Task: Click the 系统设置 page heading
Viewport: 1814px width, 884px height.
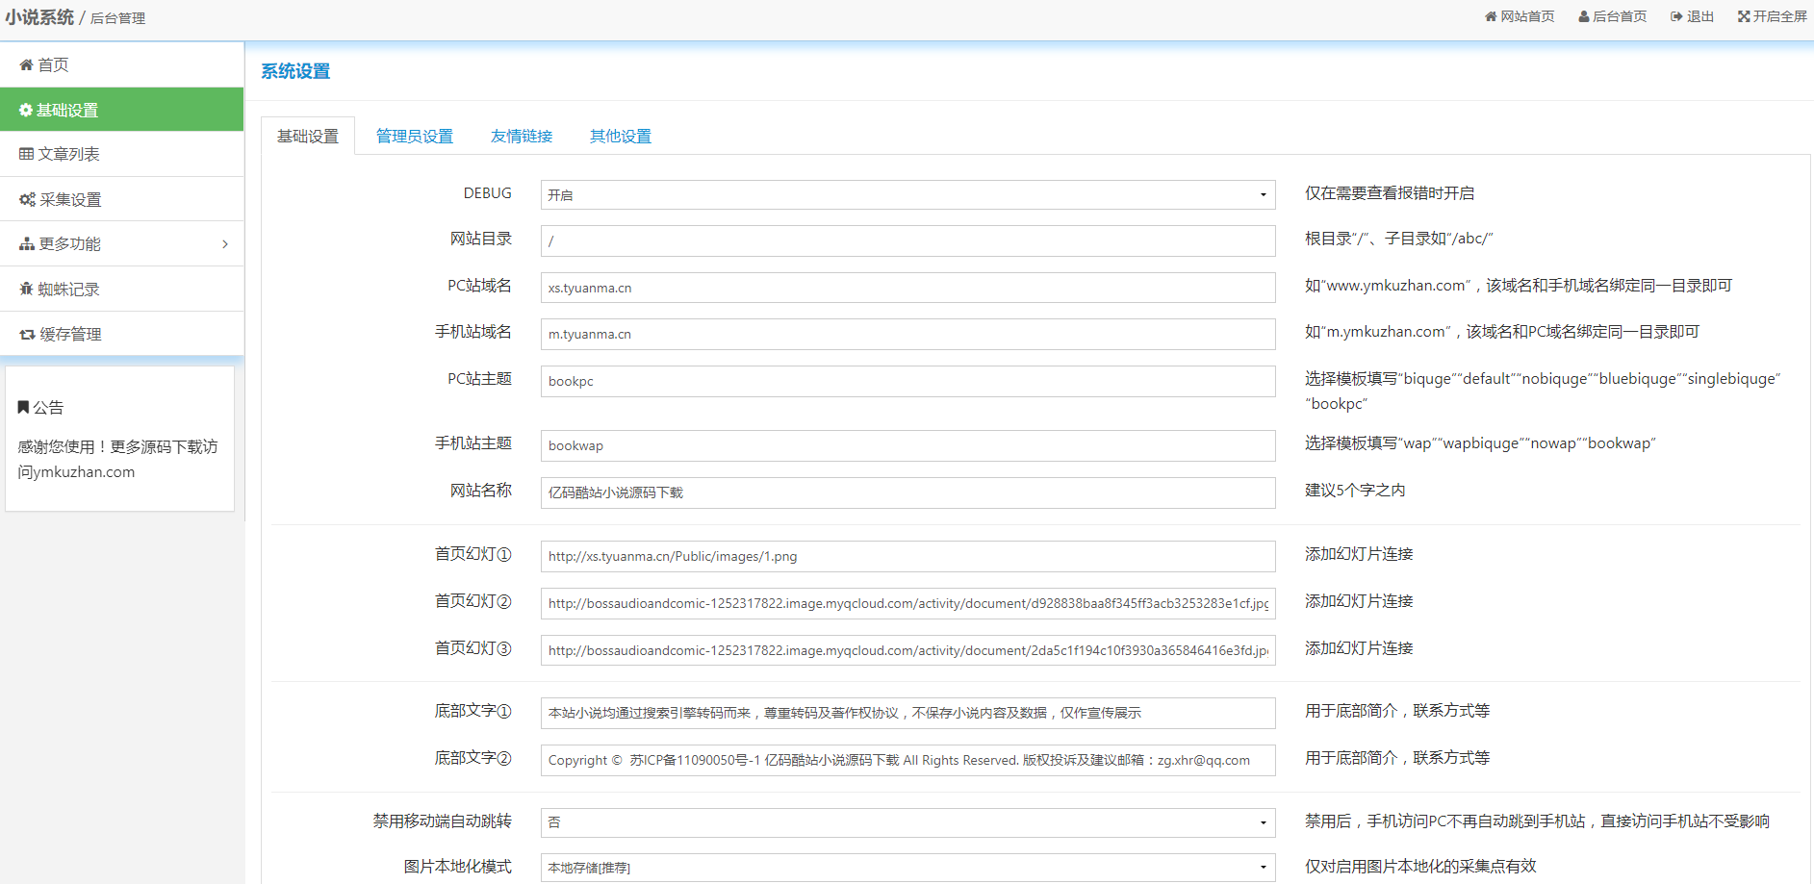Action: tap(295, 71)
